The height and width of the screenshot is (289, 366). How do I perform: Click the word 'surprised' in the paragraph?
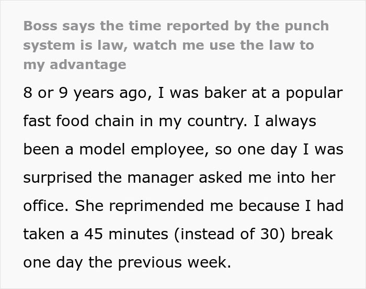tap(58, 178)
